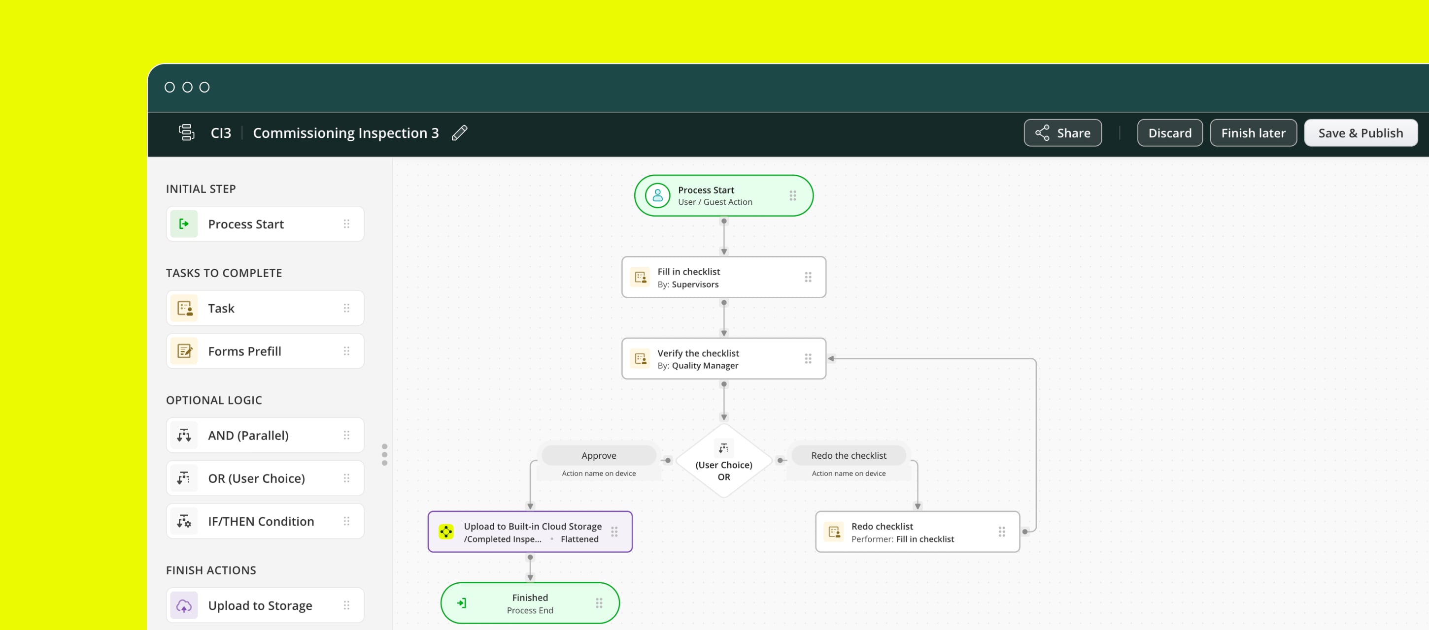Click the (User Choice) OR diamond node
Viewport: 1429px width, 630px height.
[723, 466]
